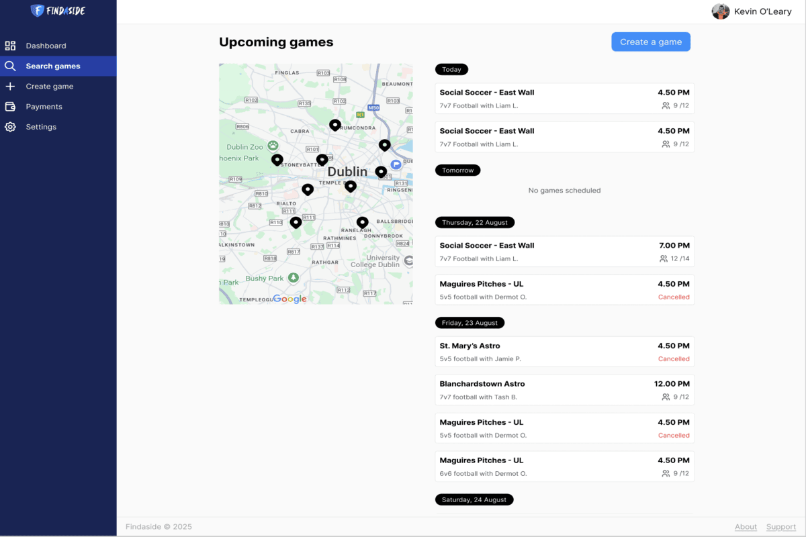
Task: Go to Dashboard in sidebar
Action: point(58,46)
